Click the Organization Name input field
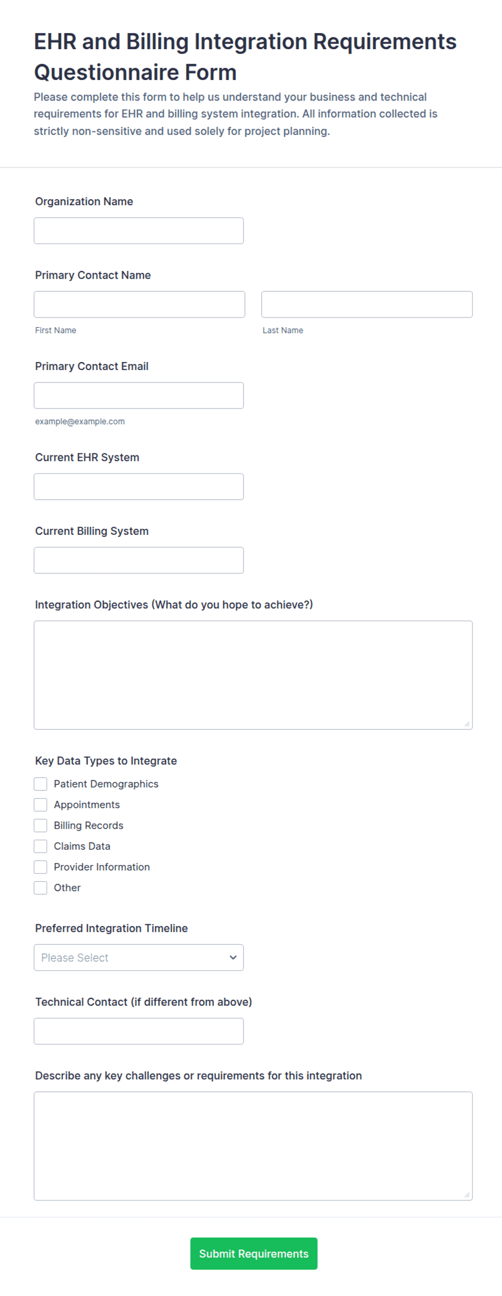 coord(139,231)
